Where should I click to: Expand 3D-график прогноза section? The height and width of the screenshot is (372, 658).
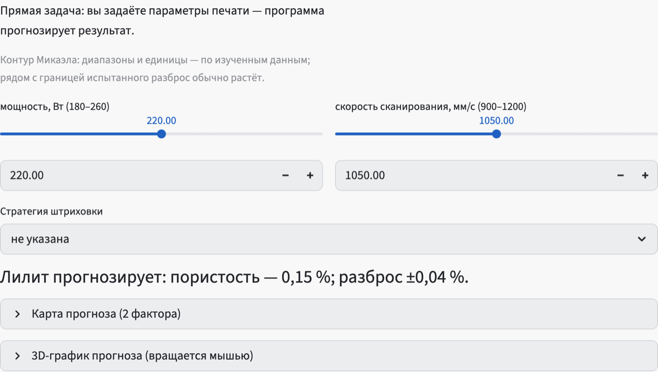coord(329,356)
